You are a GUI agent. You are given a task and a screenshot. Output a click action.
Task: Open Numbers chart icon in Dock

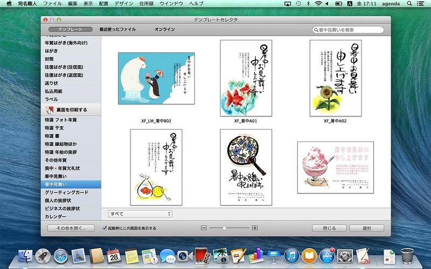pos(256,256)
